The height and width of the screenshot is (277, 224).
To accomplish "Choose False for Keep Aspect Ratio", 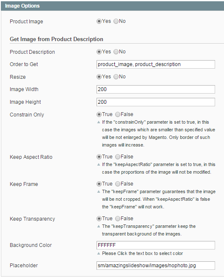I will pyautogui.click(x=118, y=157).
